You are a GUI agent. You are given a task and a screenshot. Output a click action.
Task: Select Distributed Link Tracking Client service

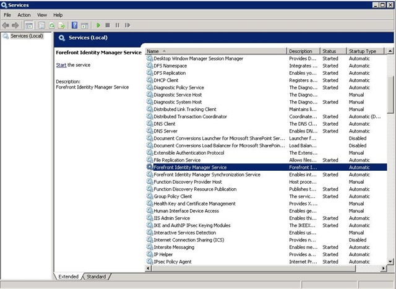[266, 109]
